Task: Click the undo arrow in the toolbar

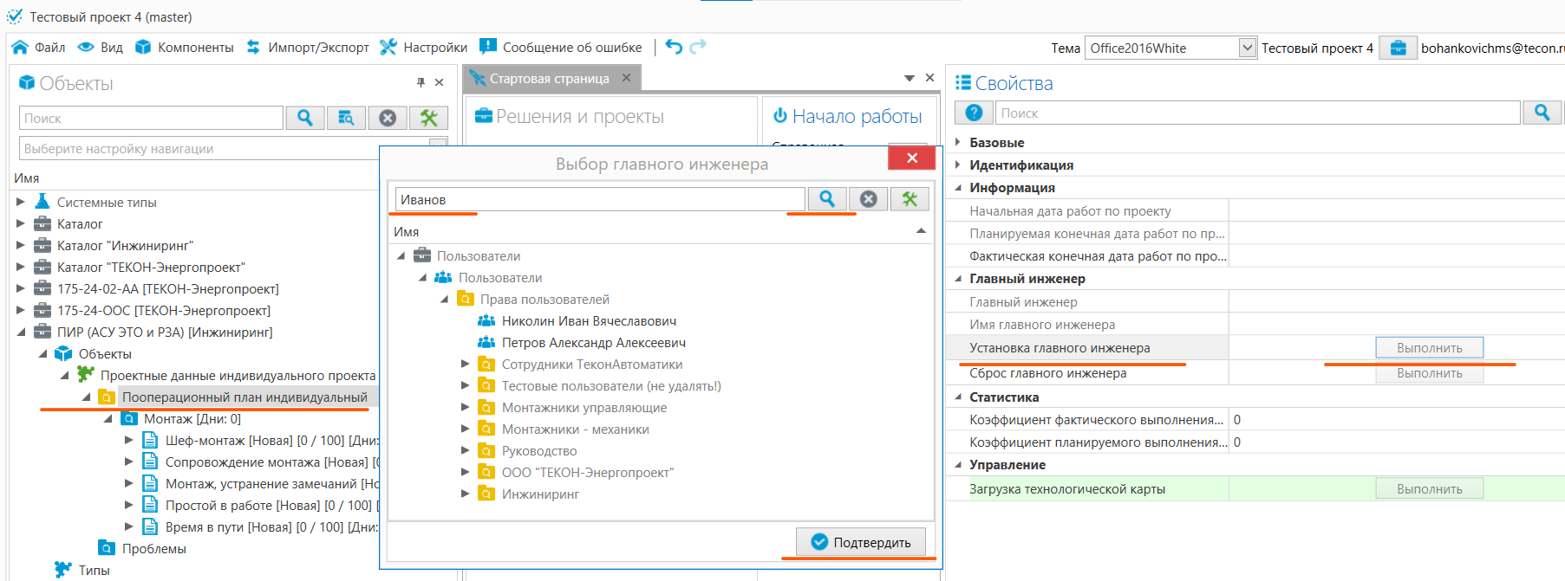Action: (x=674, y=47)
